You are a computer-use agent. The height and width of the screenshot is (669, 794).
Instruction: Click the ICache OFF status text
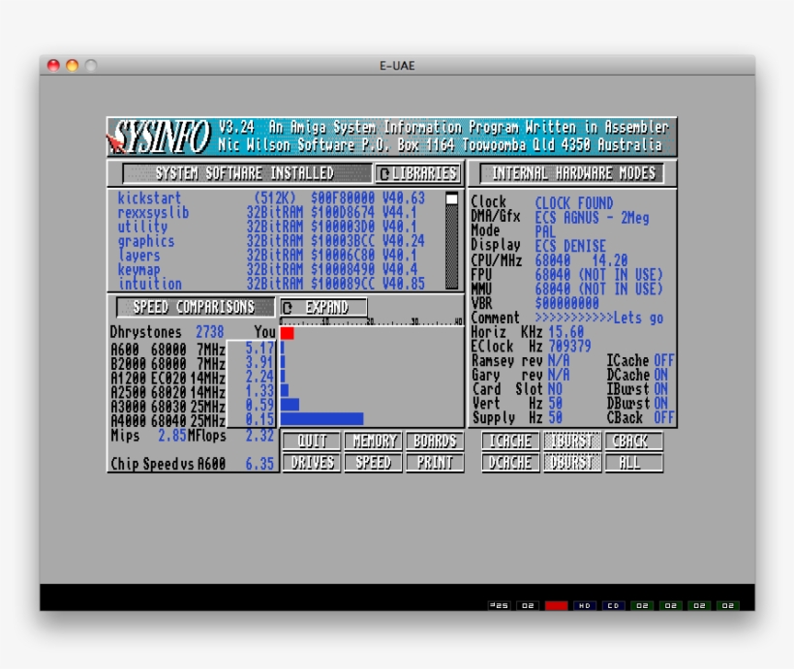640,360
